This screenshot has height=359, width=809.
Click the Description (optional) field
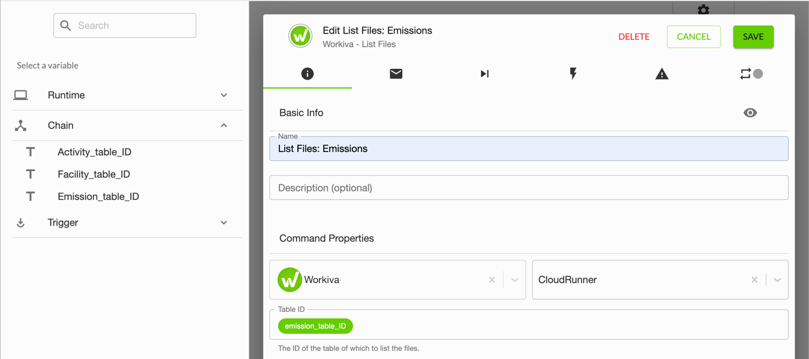click(x=529, y=188)
